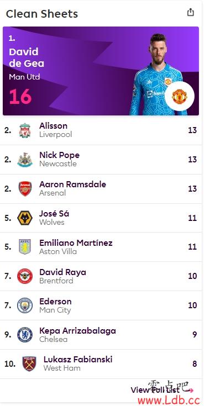Click the Man City club crest
Viewport: 205px width, 406px height.
25,305
